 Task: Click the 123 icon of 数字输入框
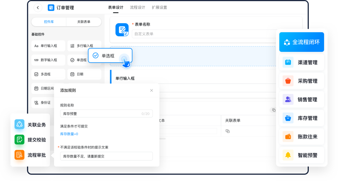pos(36,60)
